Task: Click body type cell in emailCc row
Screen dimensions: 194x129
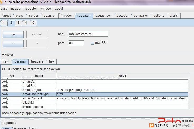Action: (12, 82)
